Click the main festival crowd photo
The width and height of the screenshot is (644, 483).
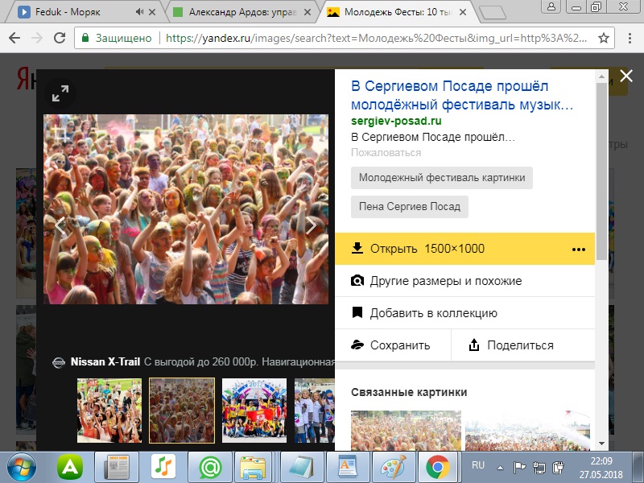tap(186, 209)
